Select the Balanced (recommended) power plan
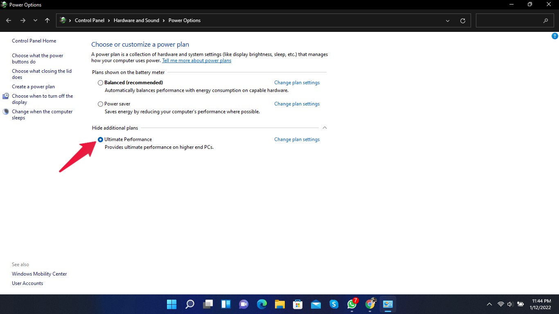 click(100, 83)
